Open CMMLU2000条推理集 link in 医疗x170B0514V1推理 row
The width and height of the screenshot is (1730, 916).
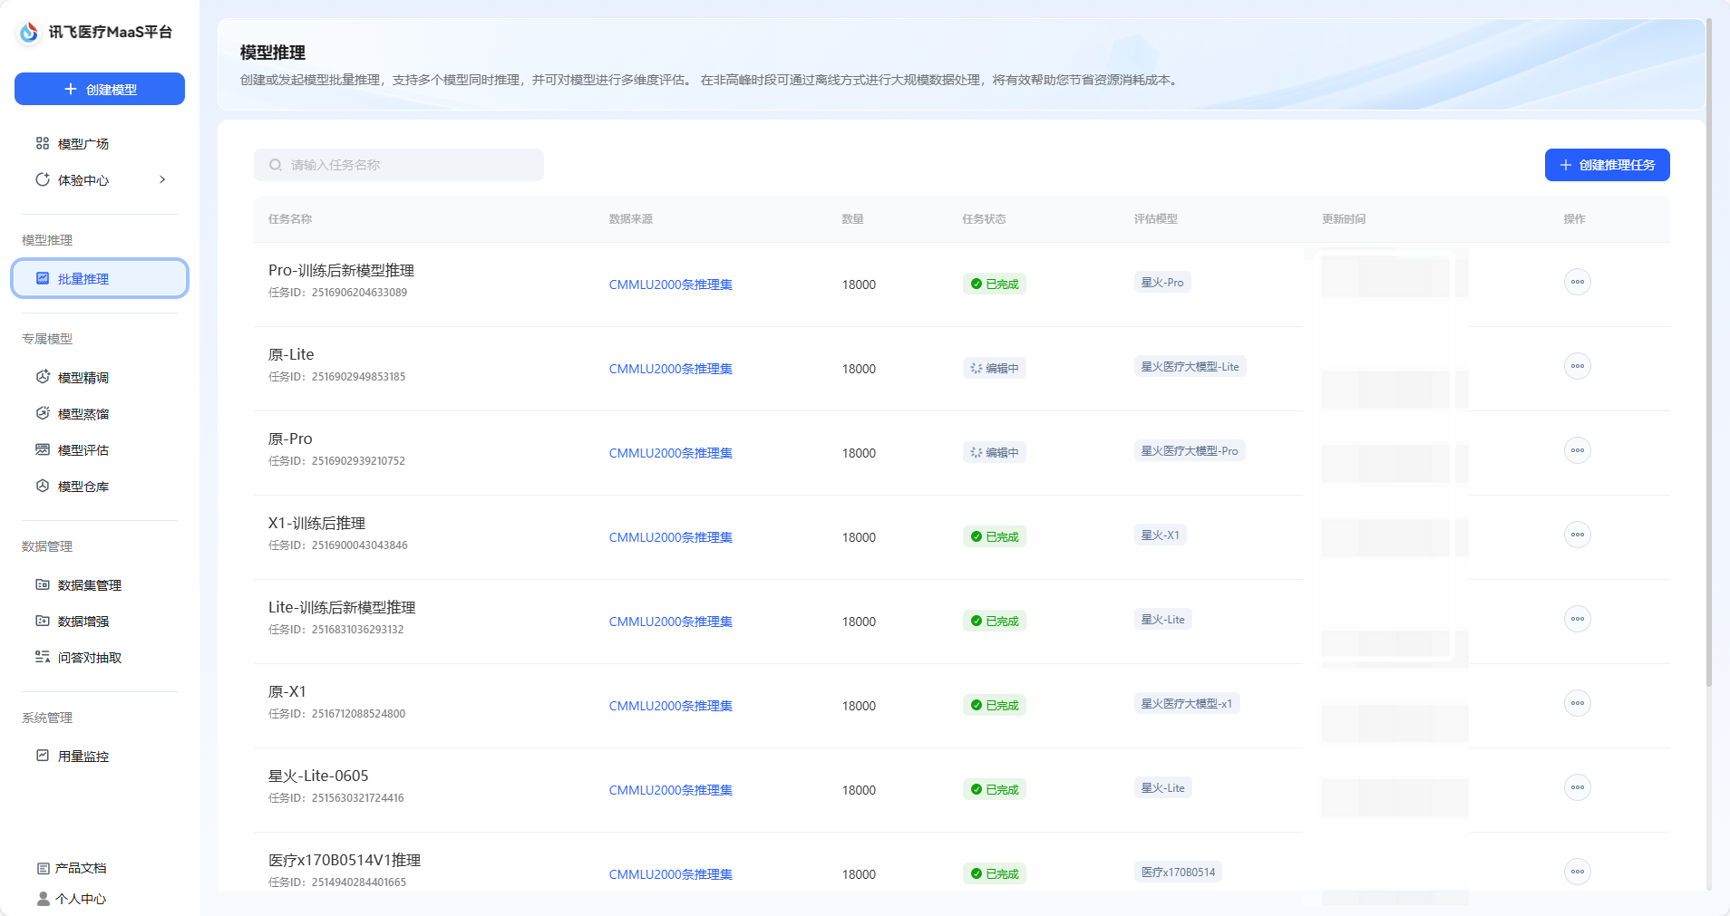[671, 874]
